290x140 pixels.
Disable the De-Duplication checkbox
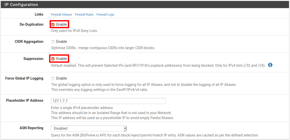click(x=53, y=25)
